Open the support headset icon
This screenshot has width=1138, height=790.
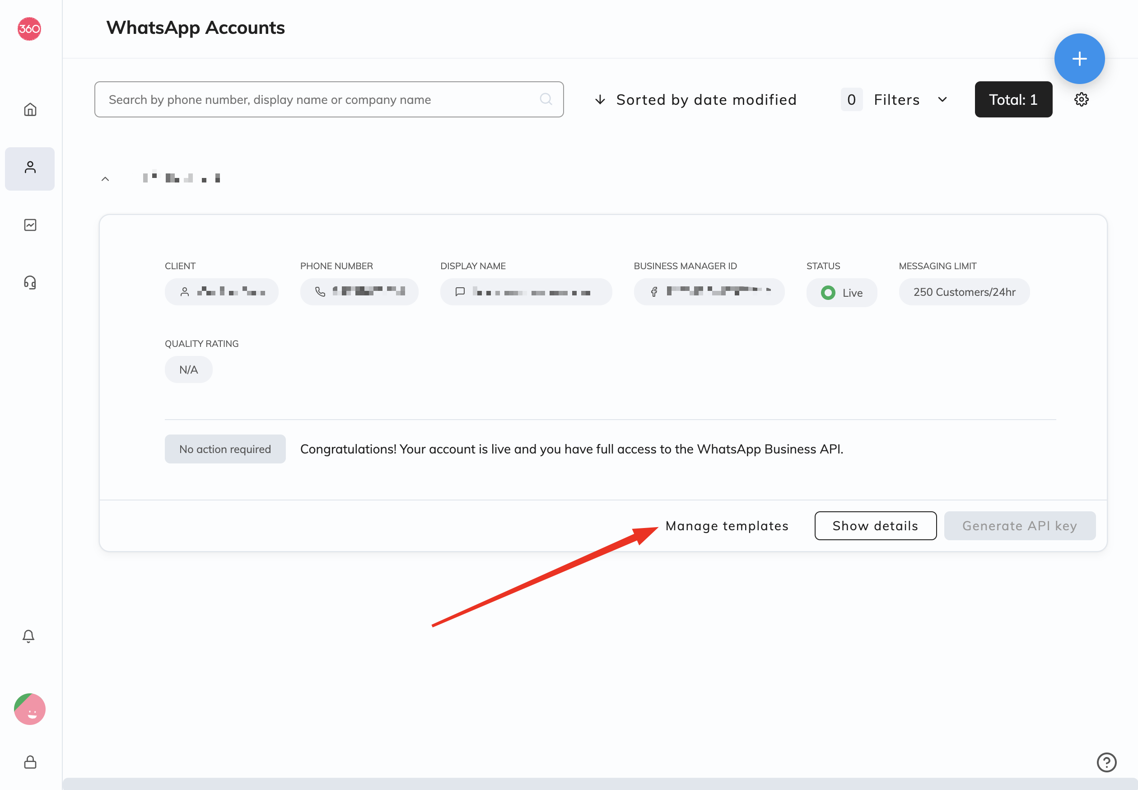pyautogui.click(x=30, y=282)
